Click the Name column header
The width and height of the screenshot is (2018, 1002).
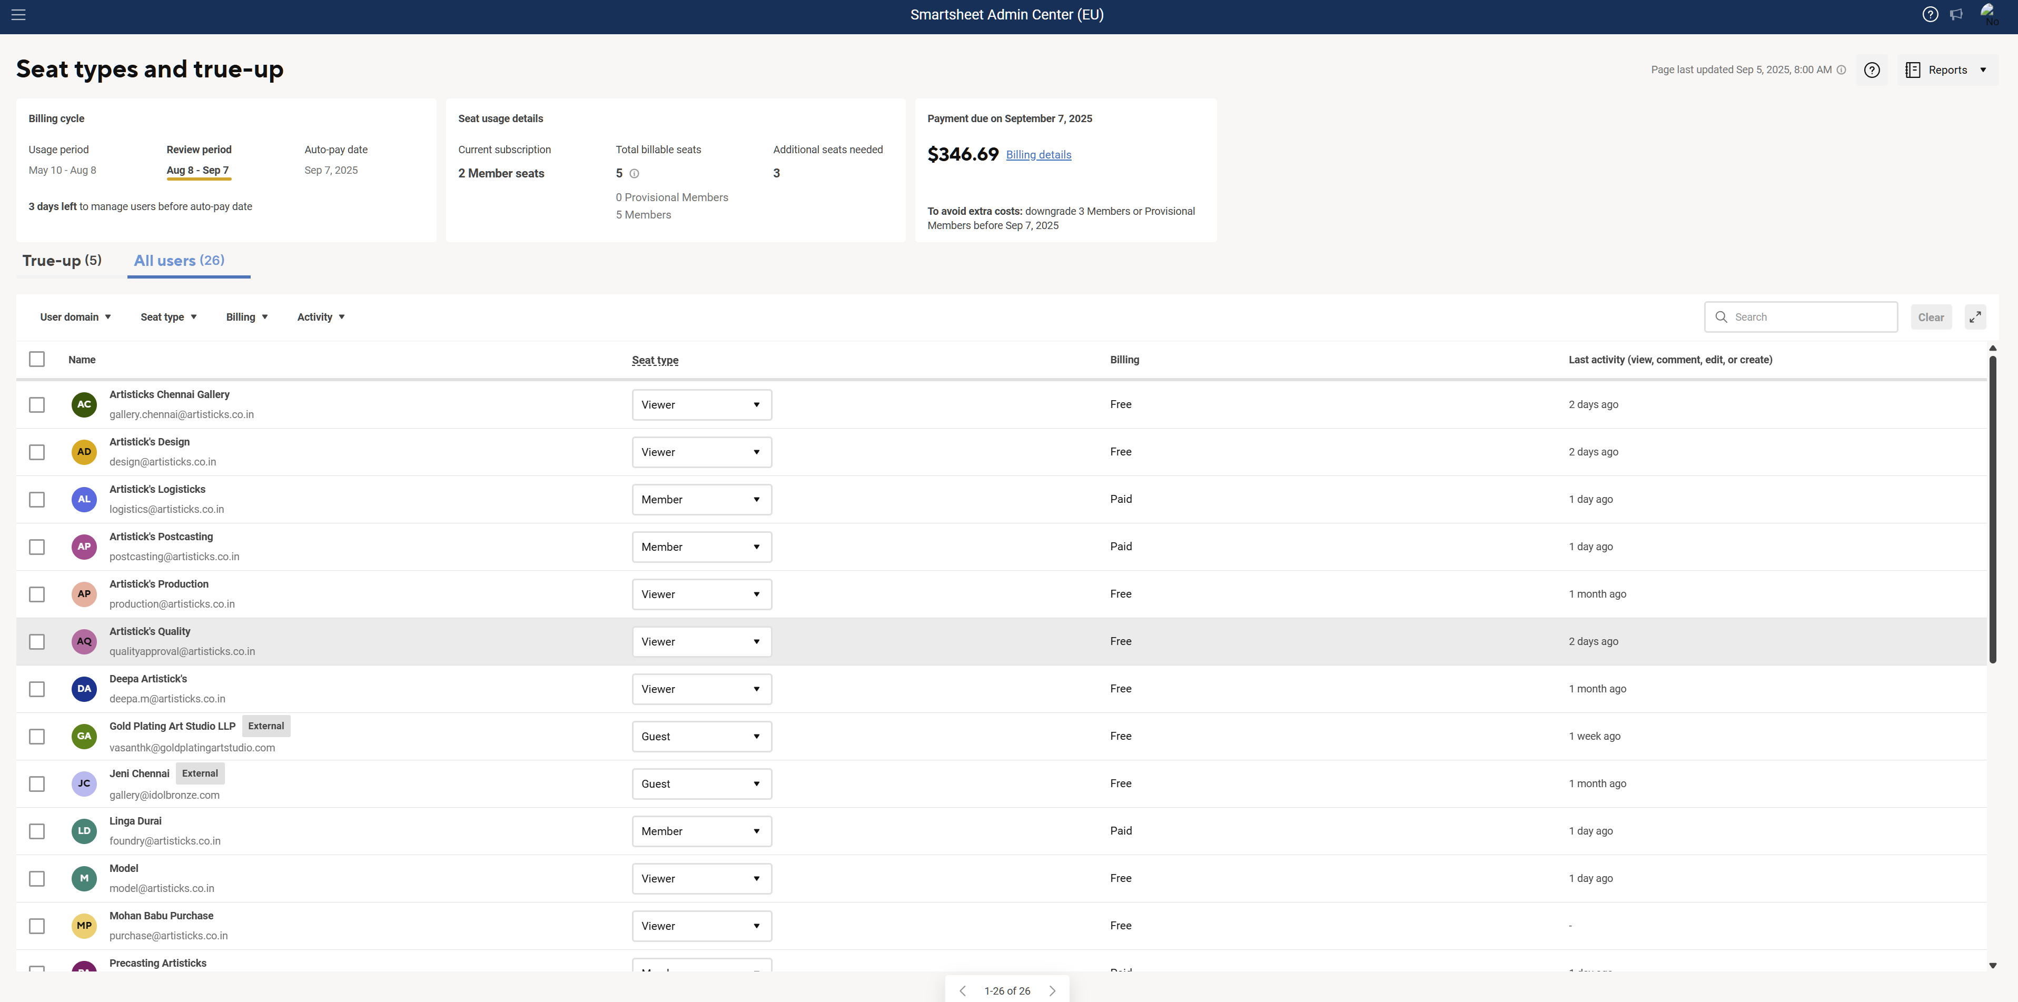point(82,360)
